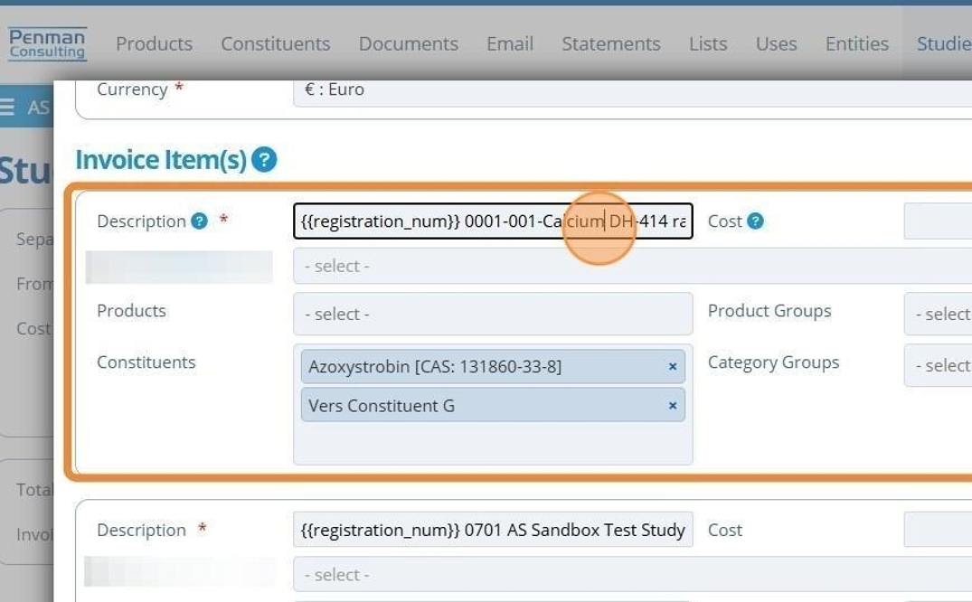The height and width of the screenshot is (602, 972).
Task: Open the Constituents menu item
Action: 276,43
